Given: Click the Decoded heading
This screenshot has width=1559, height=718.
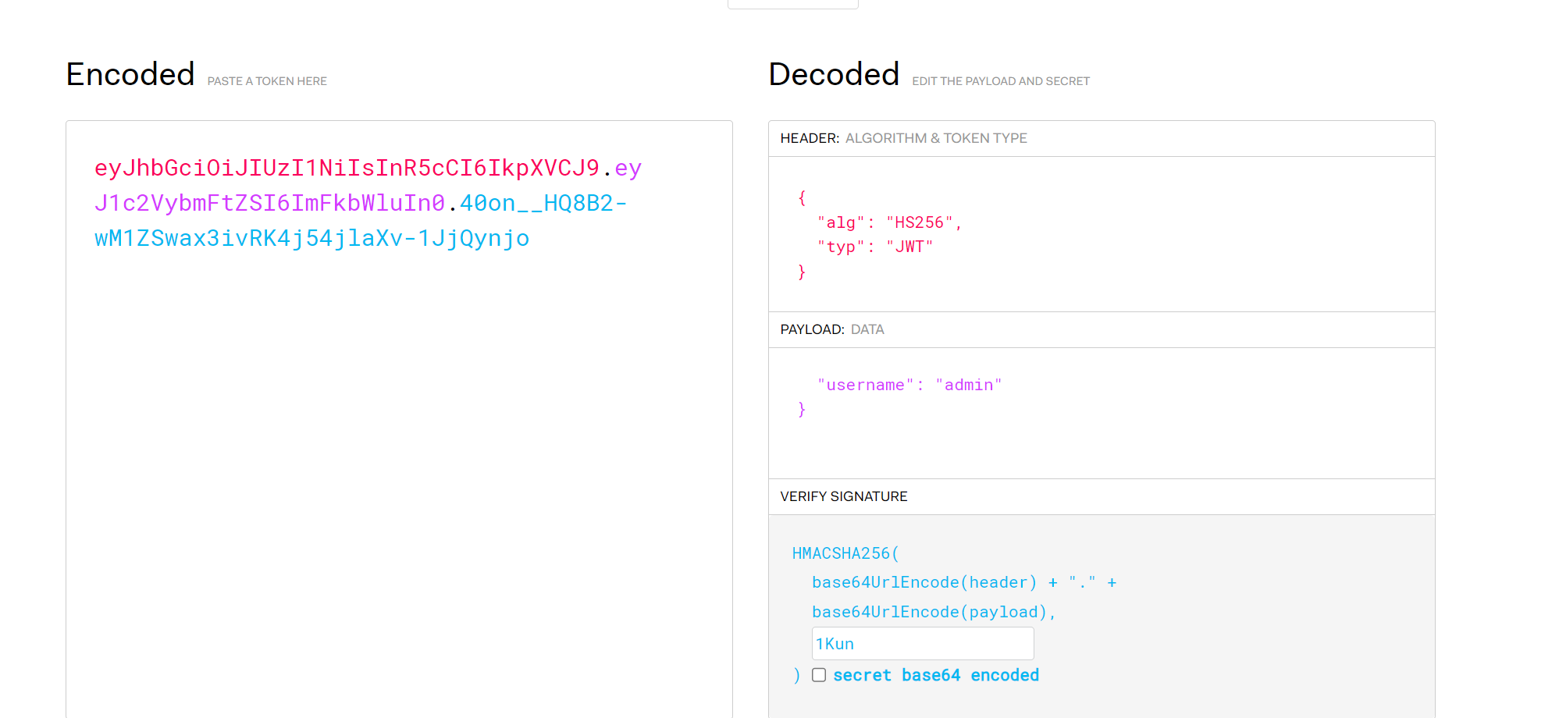Looking at the screenshot, I should 834,74.
